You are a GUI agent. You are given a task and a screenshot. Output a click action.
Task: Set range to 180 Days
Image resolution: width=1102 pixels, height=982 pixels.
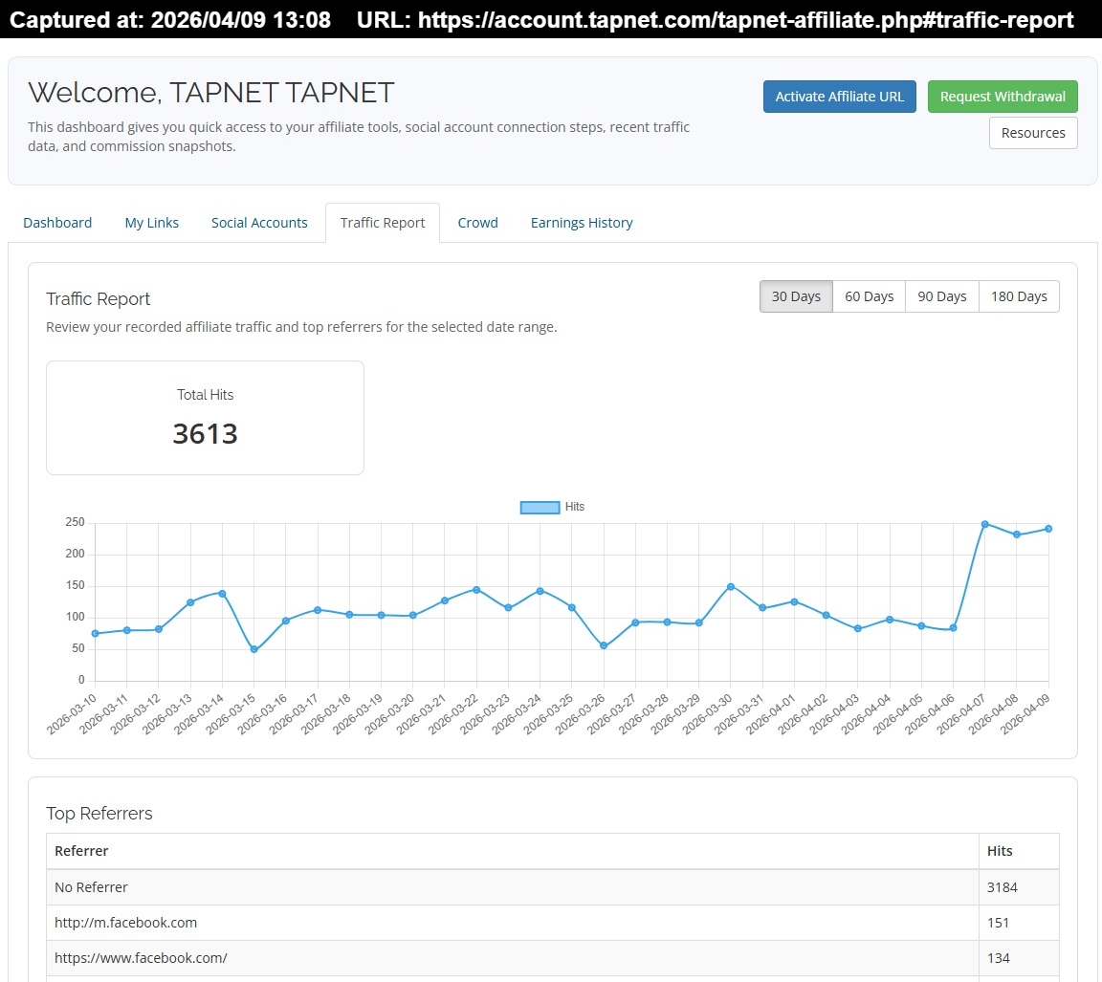(x=1019, y=296)
